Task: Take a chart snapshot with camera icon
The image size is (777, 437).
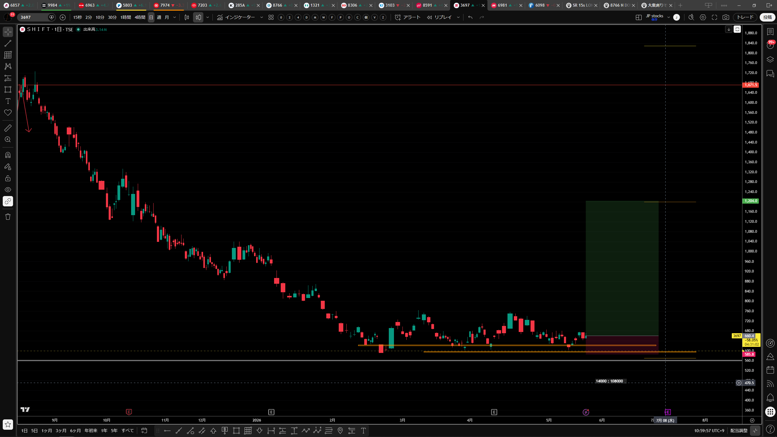Action: click(726, 17)
